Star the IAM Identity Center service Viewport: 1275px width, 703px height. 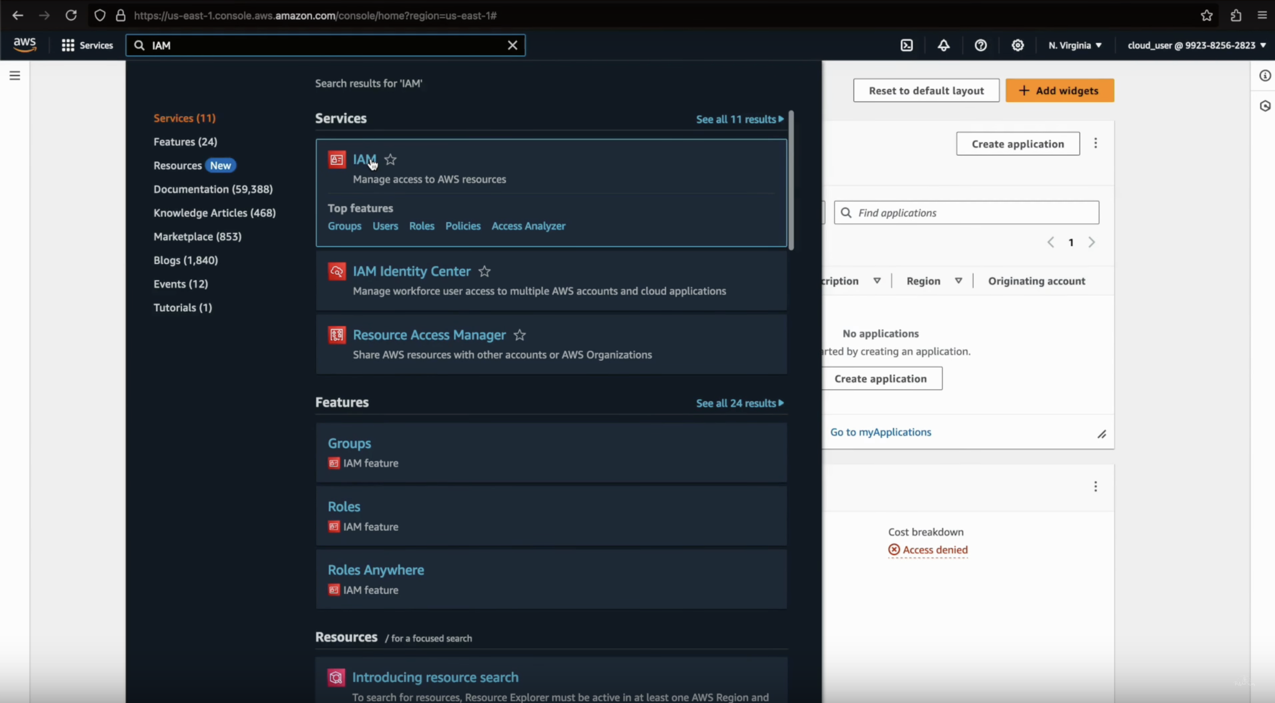(485, 271)
